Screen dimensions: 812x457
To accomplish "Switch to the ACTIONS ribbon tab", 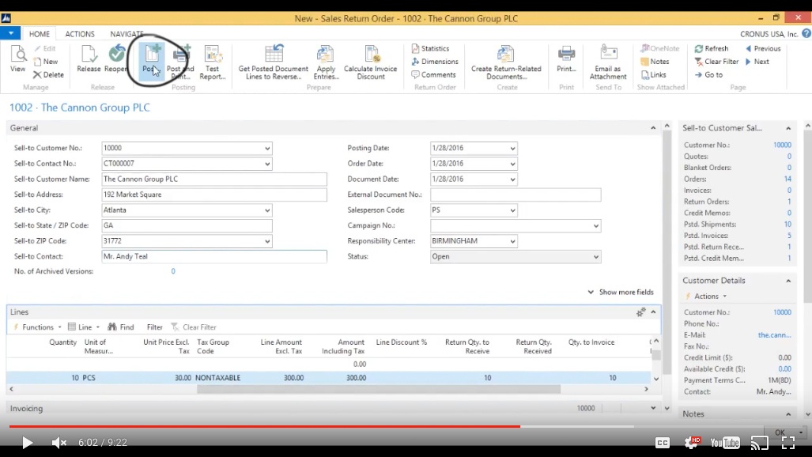I will click(80, 34).
